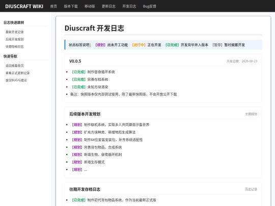Go to the 首页 nav item
This screenshot has width=275, height=206.
click(x=53, y=6)
